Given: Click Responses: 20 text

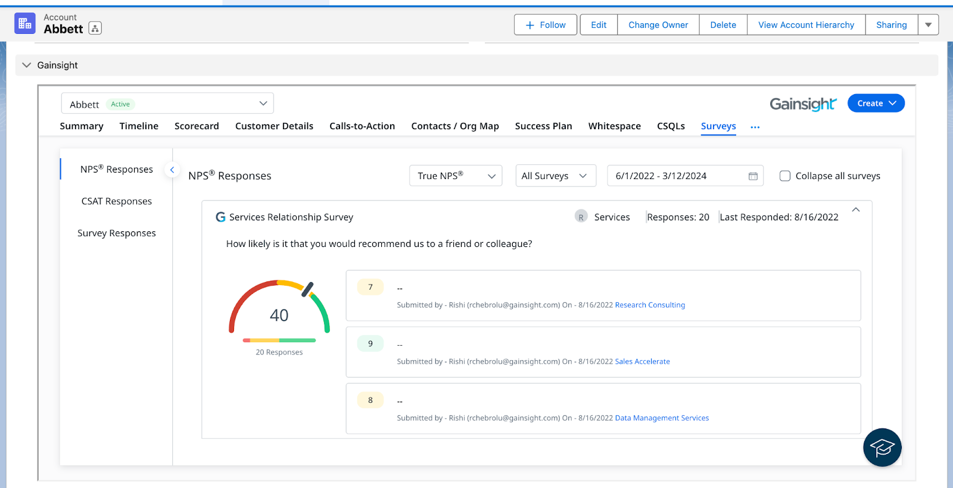Looking at the screenshot, I should [x=678, y=217].
